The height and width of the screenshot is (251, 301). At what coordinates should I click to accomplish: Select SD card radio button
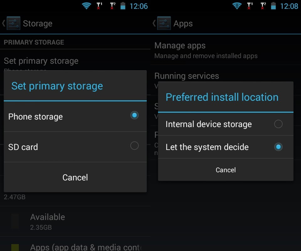134,146
